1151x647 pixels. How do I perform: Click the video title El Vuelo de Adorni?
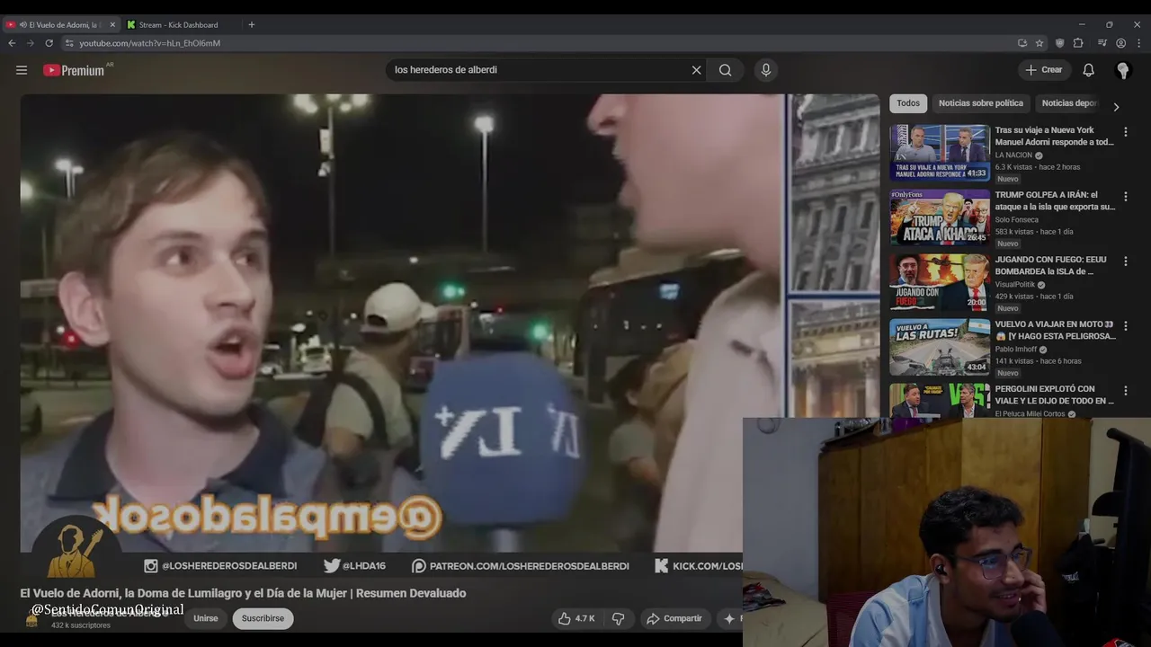243,593
